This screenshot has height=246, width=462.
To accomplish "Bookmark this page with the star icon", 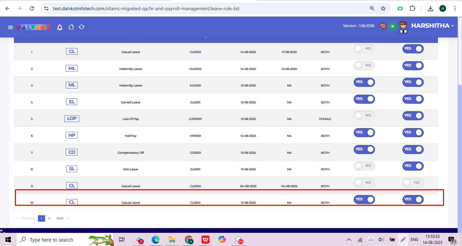I will [383, 8].
